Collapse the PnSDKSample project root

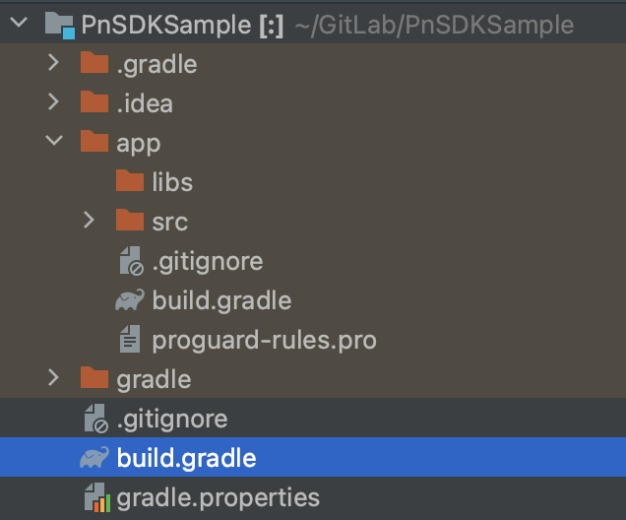pos(19,23)
